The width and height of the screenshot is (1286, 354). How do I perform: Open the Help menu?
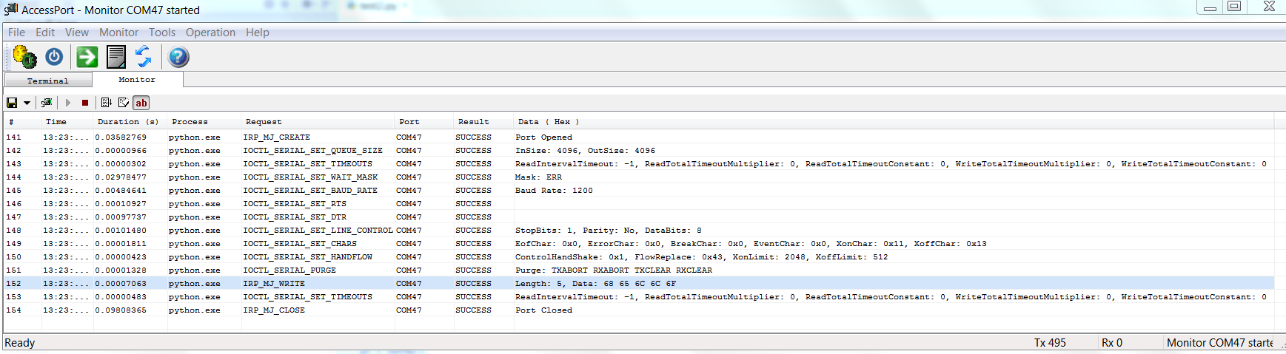(x=258, y=33)
